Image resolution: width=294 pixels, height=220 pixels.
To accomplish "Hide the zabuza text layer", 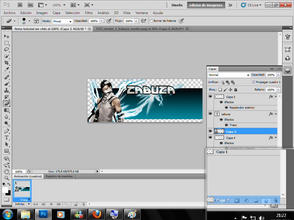I will coord(210,114).
